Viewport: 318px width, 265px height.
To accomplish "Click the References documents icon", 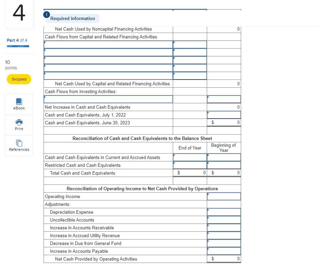I will 19,143.
